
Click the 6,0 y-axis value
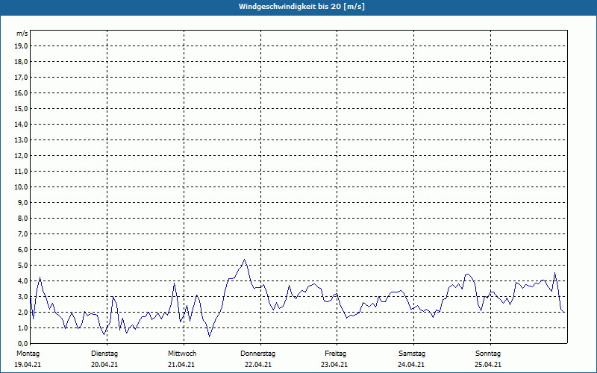pyautogui.click(x=23, y=250)
